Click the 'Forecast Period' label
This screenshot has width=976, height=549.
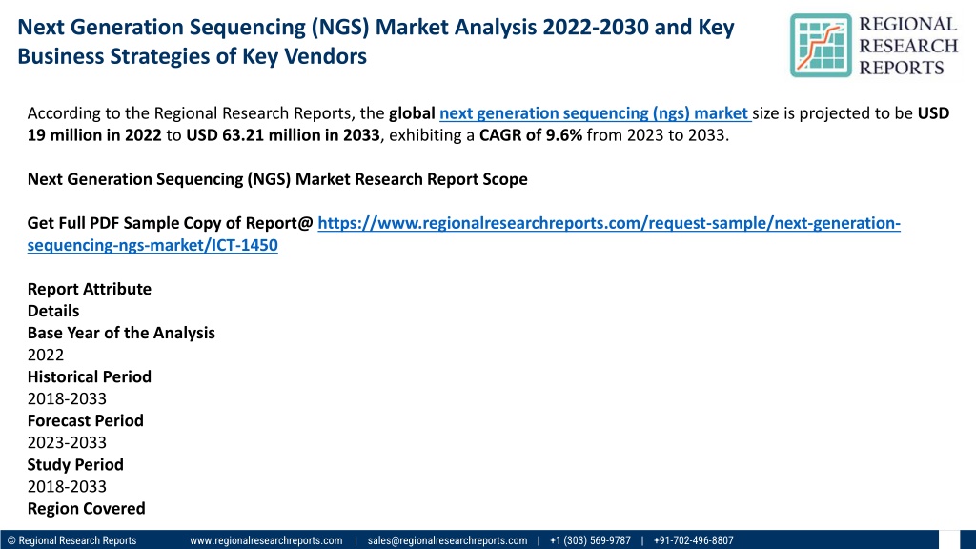coord(85,420)
